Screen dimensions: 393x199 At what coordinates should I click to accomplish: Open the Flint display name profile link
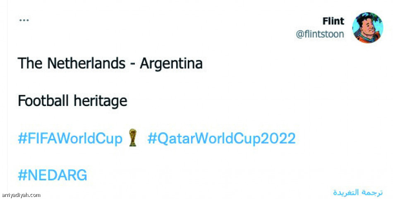pyautogui.click(x=333, y=21)
